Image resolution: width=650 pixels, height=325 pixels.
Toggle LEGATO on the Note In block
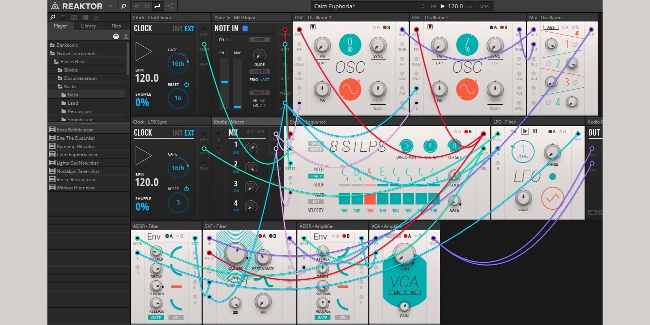pos(259,72)
